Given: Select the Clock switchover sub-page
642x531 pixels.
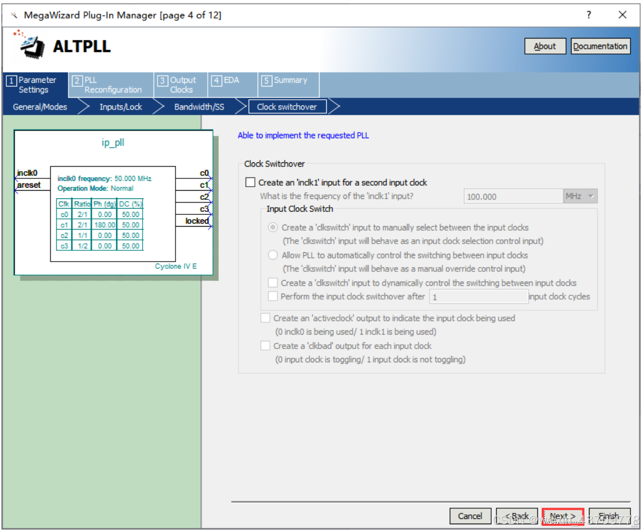Looking at the screenshot, I should tap(287, 106).
